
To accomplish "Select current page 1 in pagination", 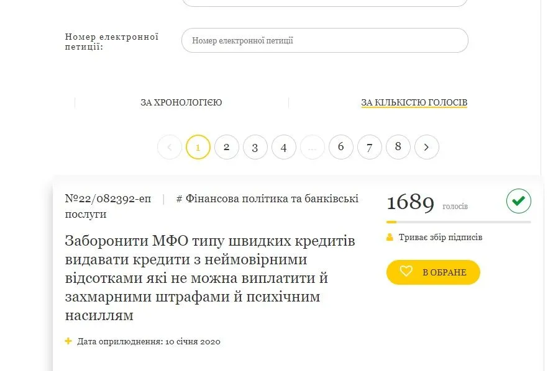I will point(198,147).
